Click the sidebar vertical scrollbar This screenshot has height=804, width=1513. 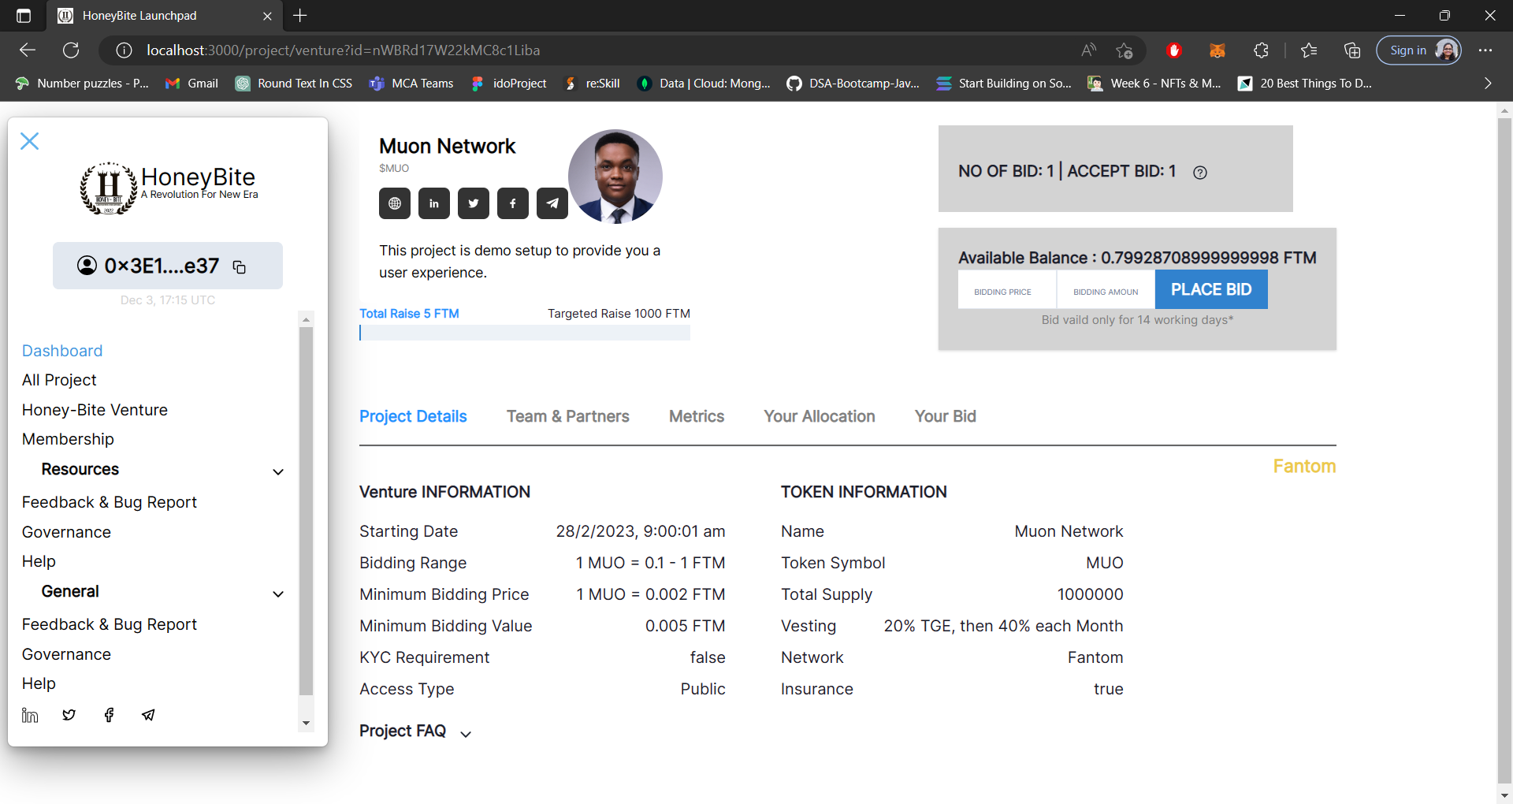307,511
